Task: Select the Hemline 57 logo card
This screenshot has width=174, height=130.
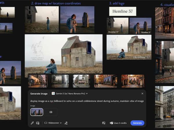Action: [x=123, y=11]
